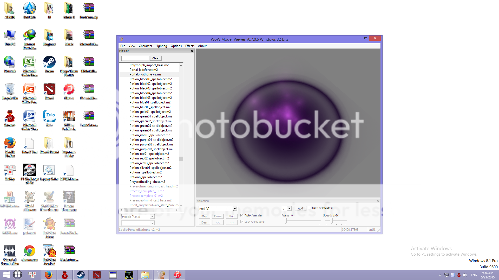The height and width of the screenshot is (280, 499).
Task: Open File Explorer from the taskbar
Action: pyautogui.click(x=145, y=275)
